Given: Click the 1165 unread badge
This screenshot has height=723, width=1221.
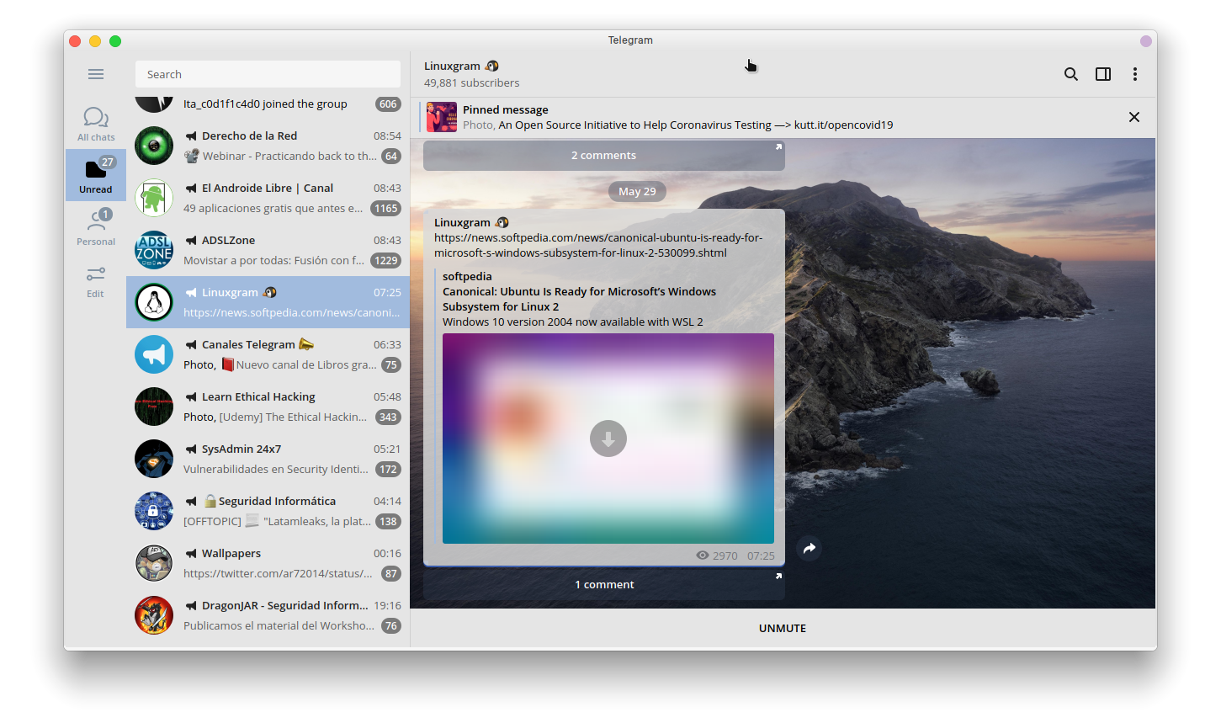Looking at the screenshot, I should (x=386, y=208).
